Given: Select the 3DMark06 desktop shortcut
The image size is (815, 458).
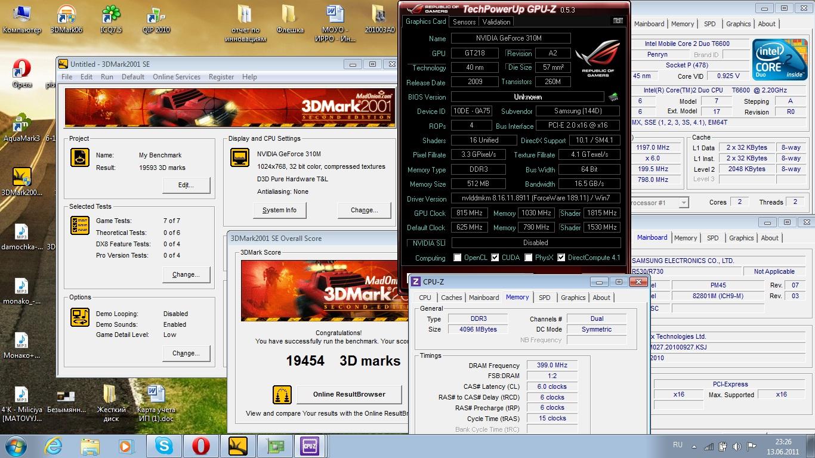Looking at the screenshot, I should (66, 18).
